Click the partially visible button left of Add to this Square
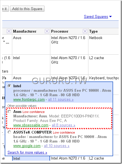The height and width of the screenshot is (164, 122). pyautogui.click(x=5, y=9)
